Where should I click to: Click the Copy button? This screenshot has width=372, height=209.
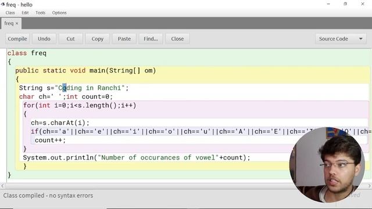coord(98,39)
